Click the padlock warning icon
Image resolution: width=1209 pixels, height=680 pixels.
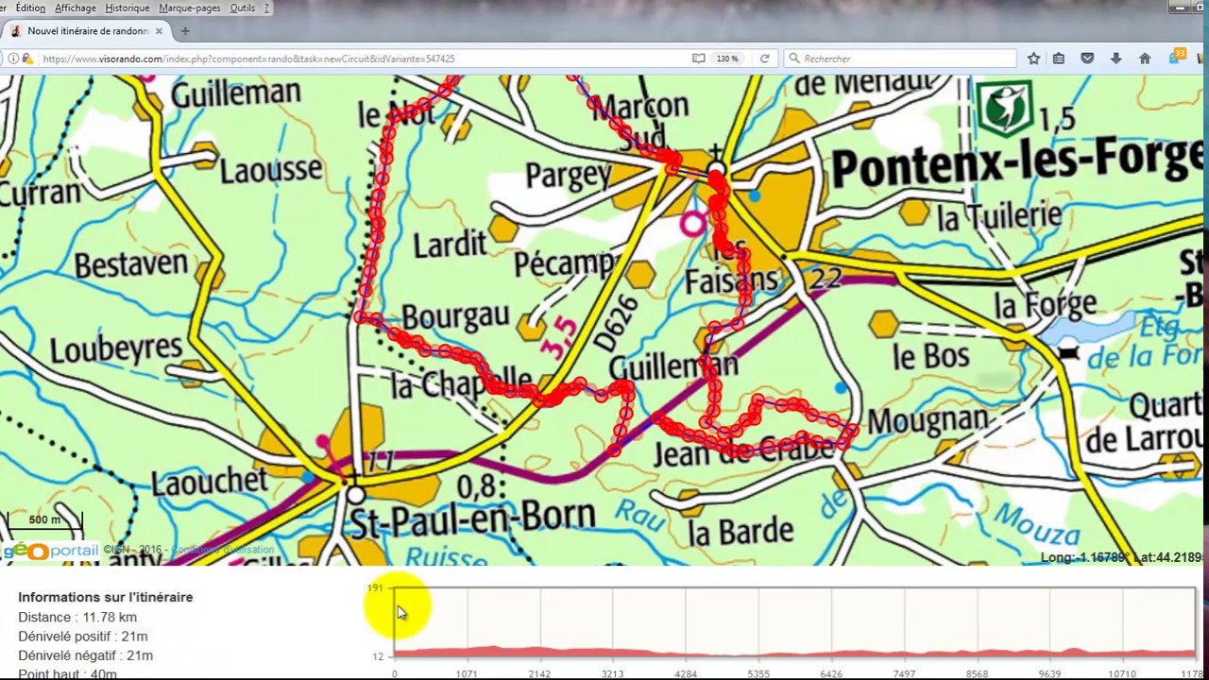[x=27, y=59]
